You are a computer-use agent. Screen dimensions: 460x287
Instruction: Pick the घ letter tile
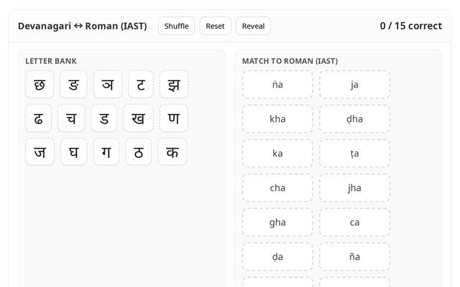pyautogui.click(x=73, y=152)
